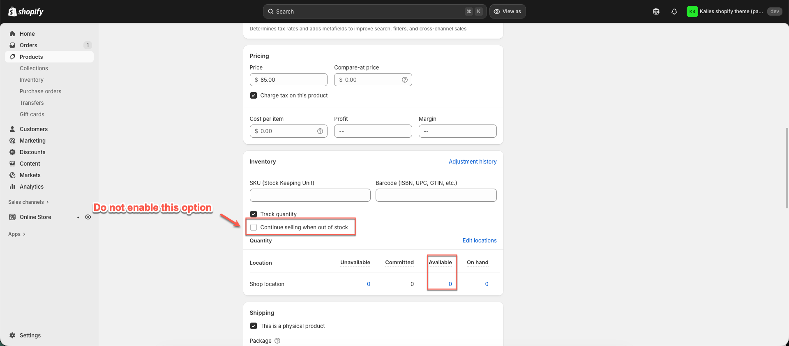The width and height of the screenshot is (789, 346).
Task: Click the Compare-at price help icon
Action: click(x=404, y=80)
